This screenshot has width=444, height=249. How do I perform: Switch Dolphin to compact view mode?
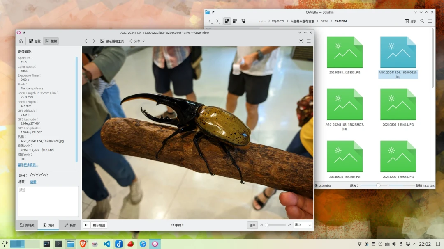click(235, 21)
